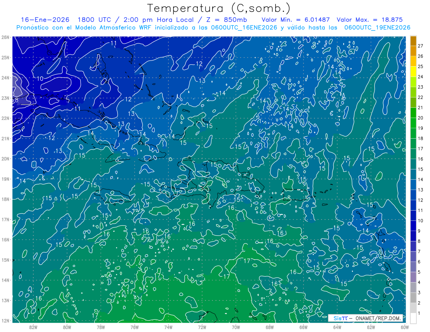Click the white swatch below label 1
The height and width of the screenshot is (332, 430).
(414, 318)
